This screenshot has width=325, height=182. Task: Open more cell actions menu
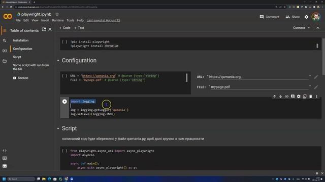pyautogui.click(x=316, y=97)
